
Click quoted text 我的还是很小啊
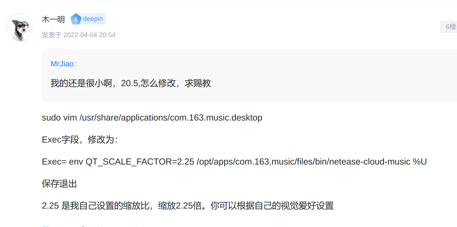coord(81,83)
